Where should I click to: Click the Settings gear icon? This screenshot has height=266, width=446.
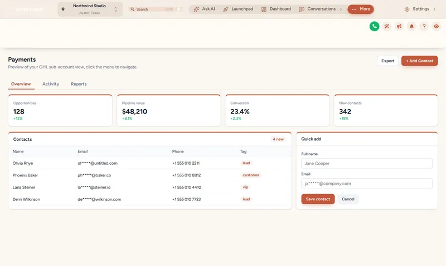point(407,9)
